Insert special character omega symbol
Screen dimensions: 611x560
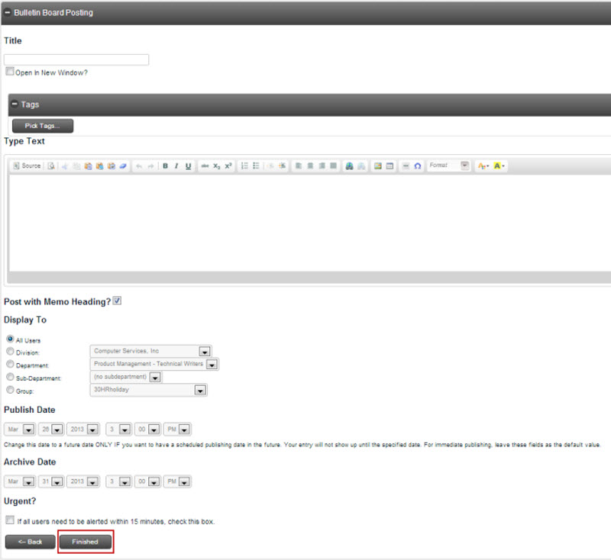tap(418, 166)
